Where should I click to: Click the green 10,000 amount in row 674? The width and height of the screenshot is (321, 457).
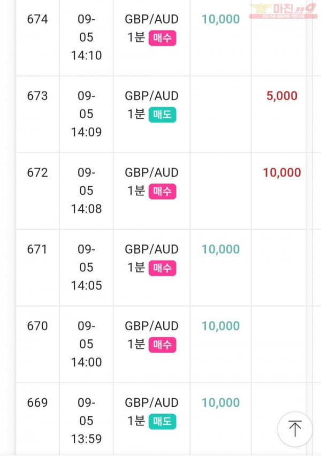pyautogui.click(x=221, y=19)
